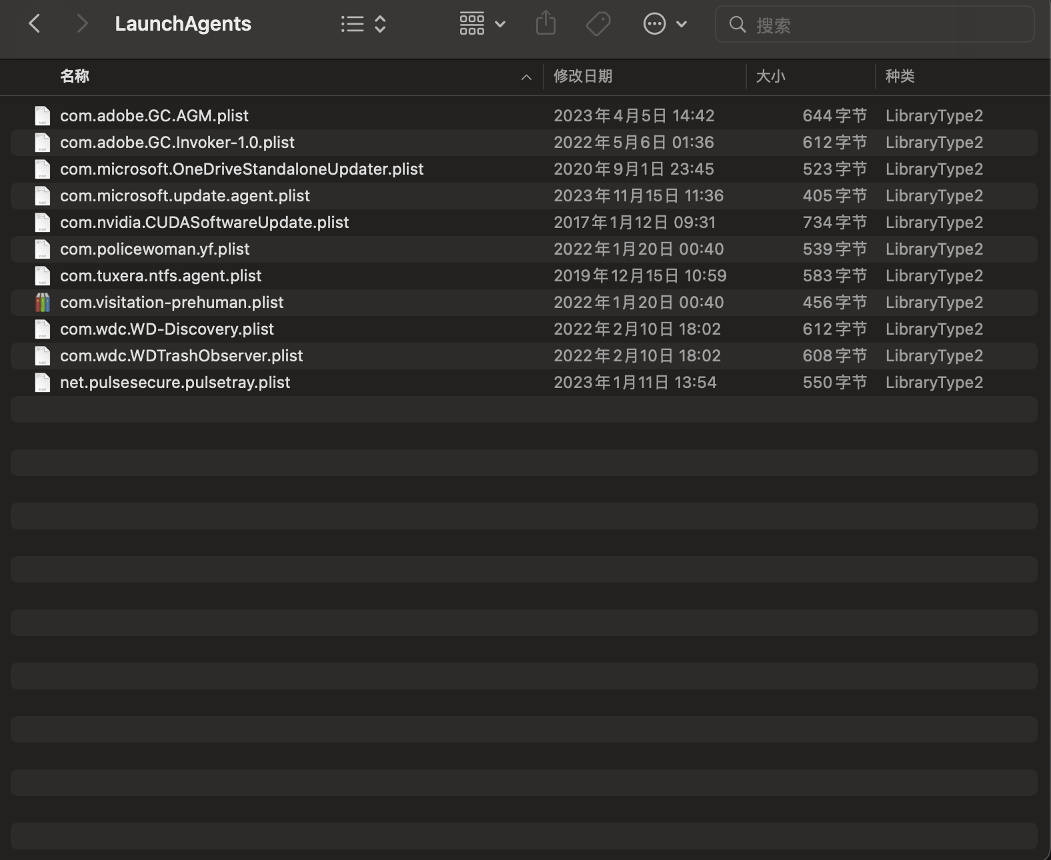The height and width of the screenshot is (860, 1051).
Task: Click the net.pulsesecure.pulsetray.plist file icon
Action: [43, 383]
